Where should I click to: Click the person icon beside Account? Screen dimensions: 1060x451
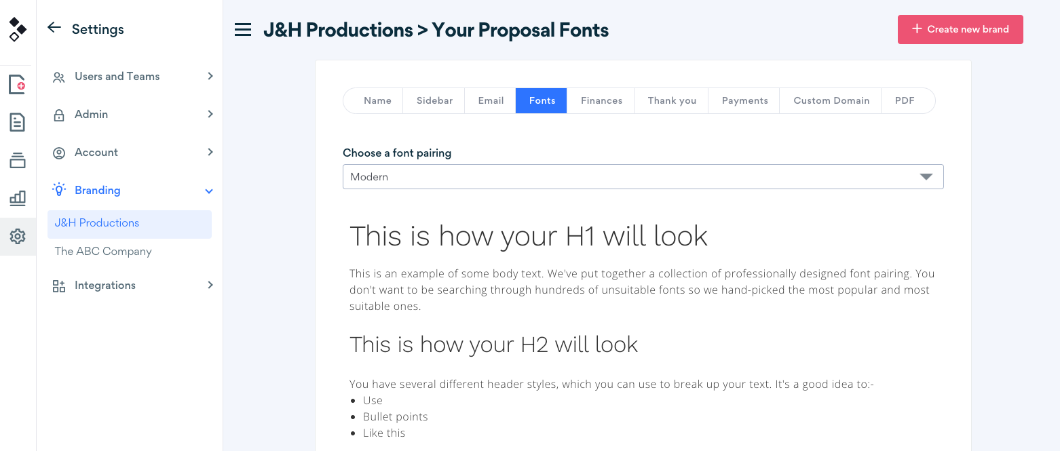tap(60, 152)
